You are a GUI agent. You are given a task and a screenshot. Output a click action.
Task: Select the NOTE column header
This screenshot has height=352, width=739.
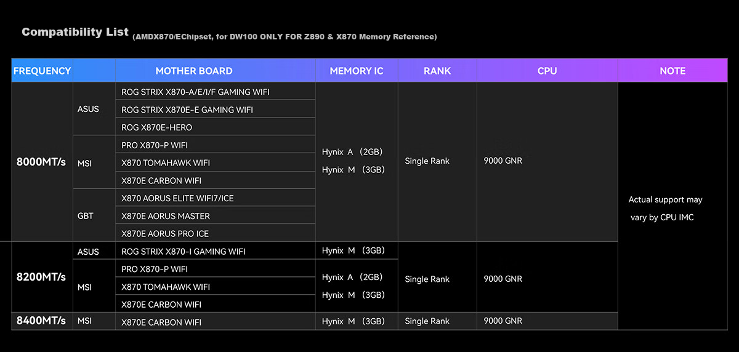pyautogui.click(x=672, y=71)
